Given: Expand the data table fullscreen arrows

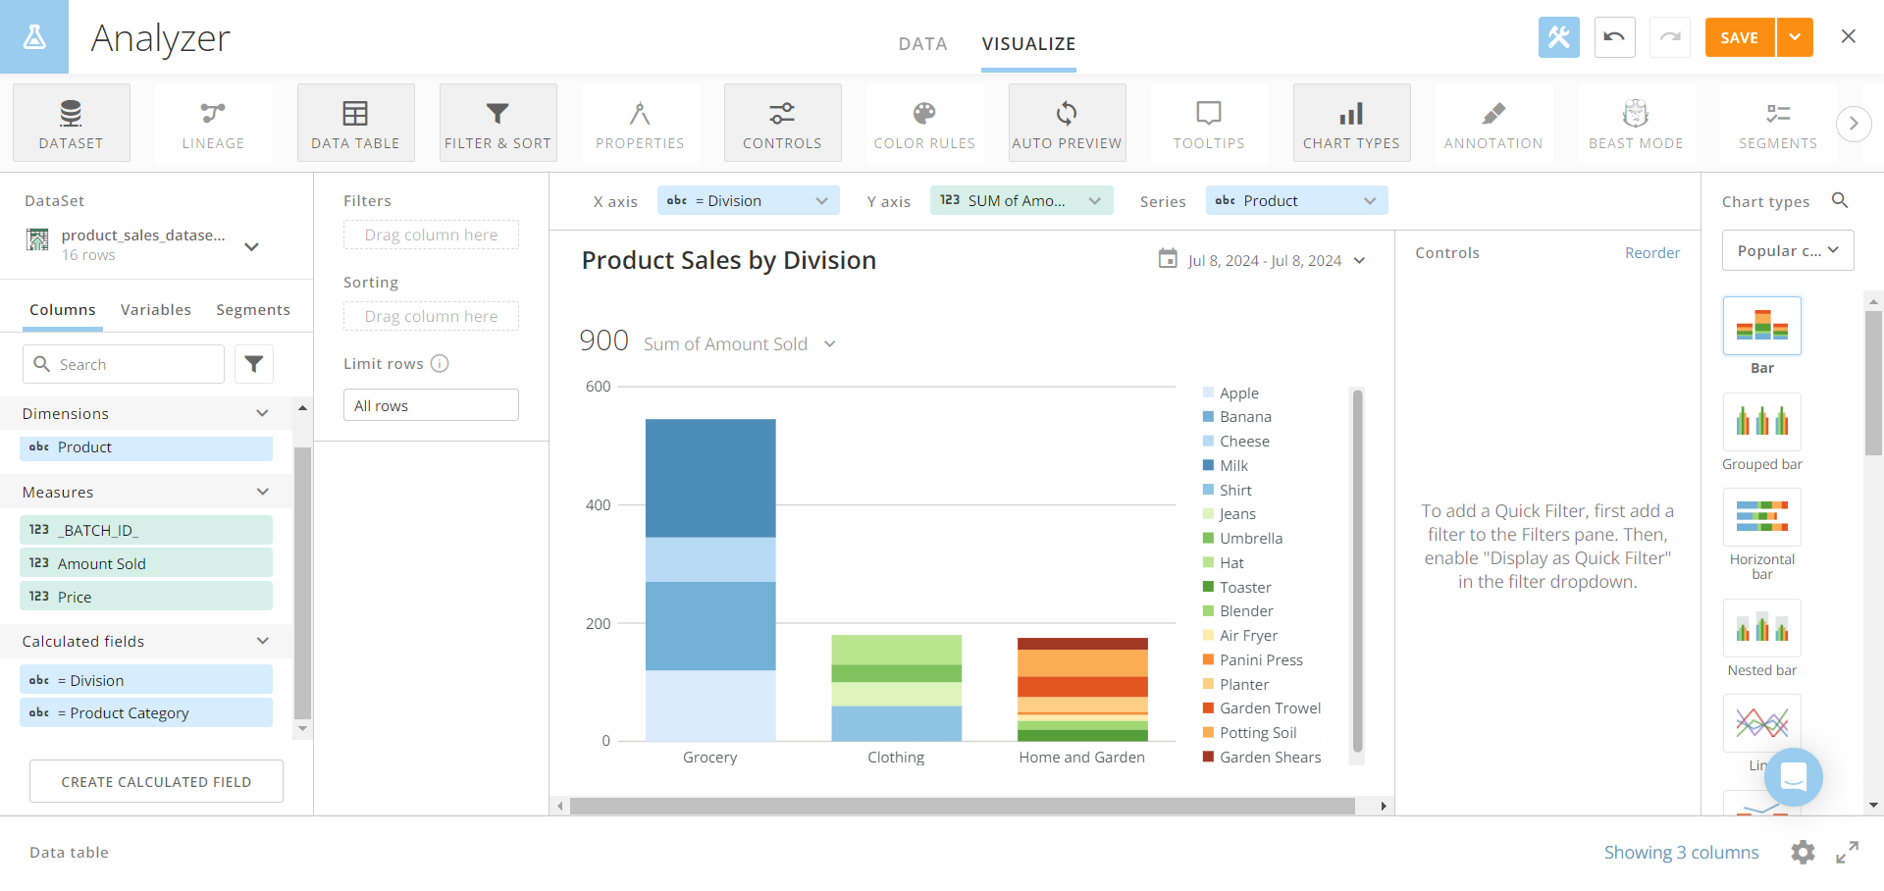Looking at the screenshot, I should click(1847, 852).
